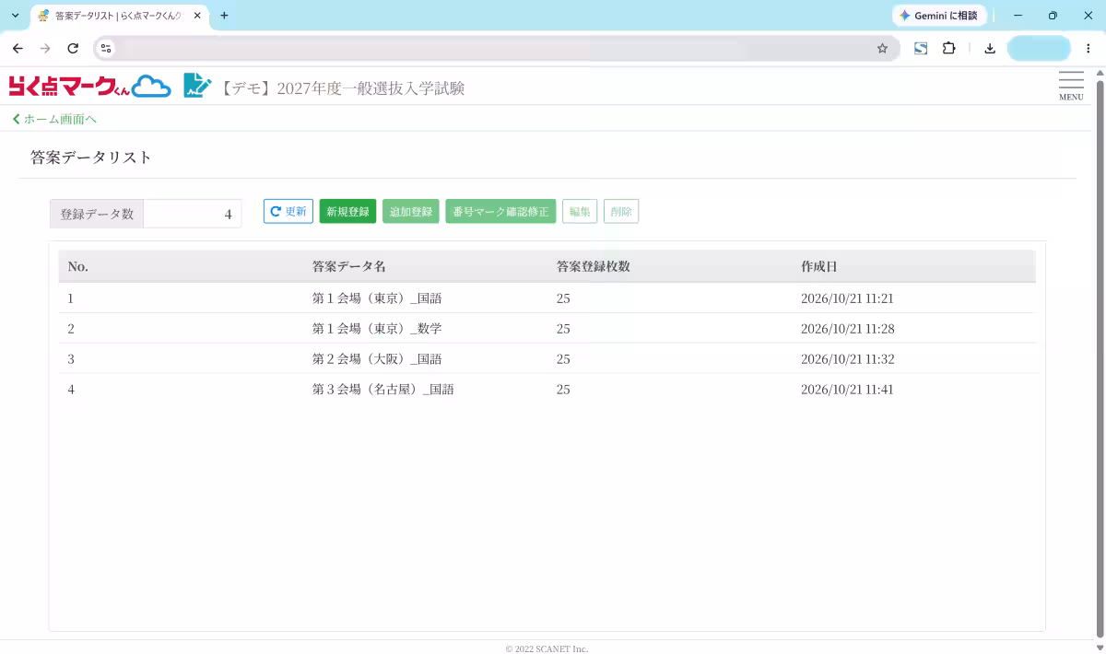Select row 第３会場（名古屋）_国語
This screenshot has height=654, width=1106.
[x=547, y=390]
